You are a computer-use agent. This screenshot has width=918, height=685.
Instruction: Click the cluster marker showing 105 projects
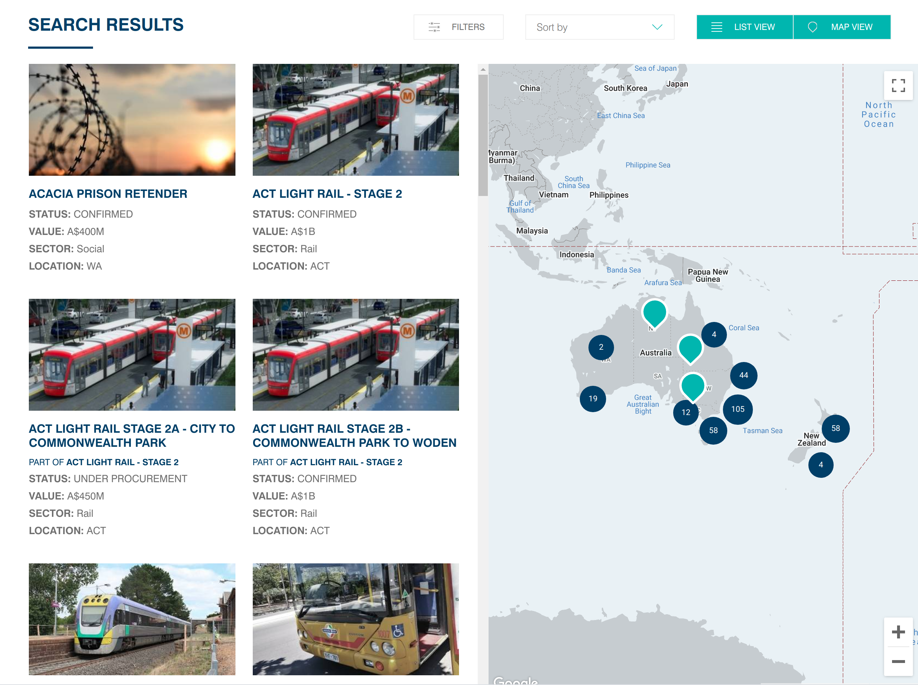pos(737,409)
